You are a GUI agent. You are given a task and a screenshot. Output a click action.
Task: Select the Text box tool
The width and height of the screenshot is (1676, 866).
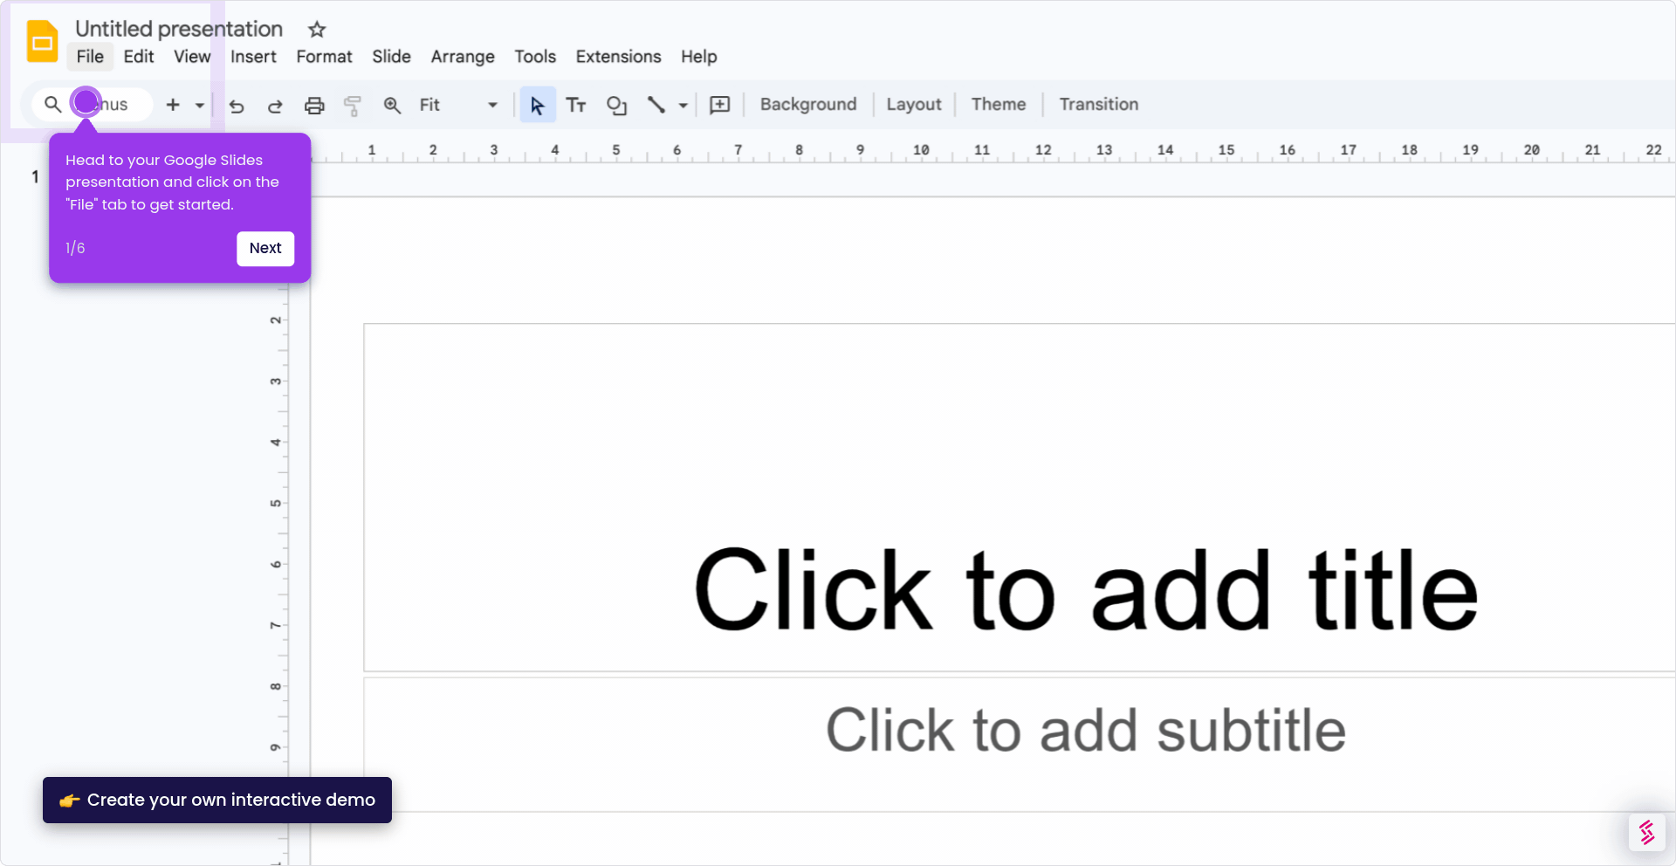tap(576, 105)
